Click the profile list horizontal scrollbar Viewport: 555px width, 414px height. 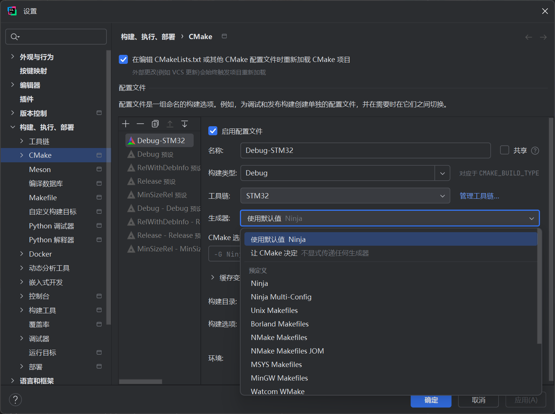pyautogui.click(x=141, y=381)
